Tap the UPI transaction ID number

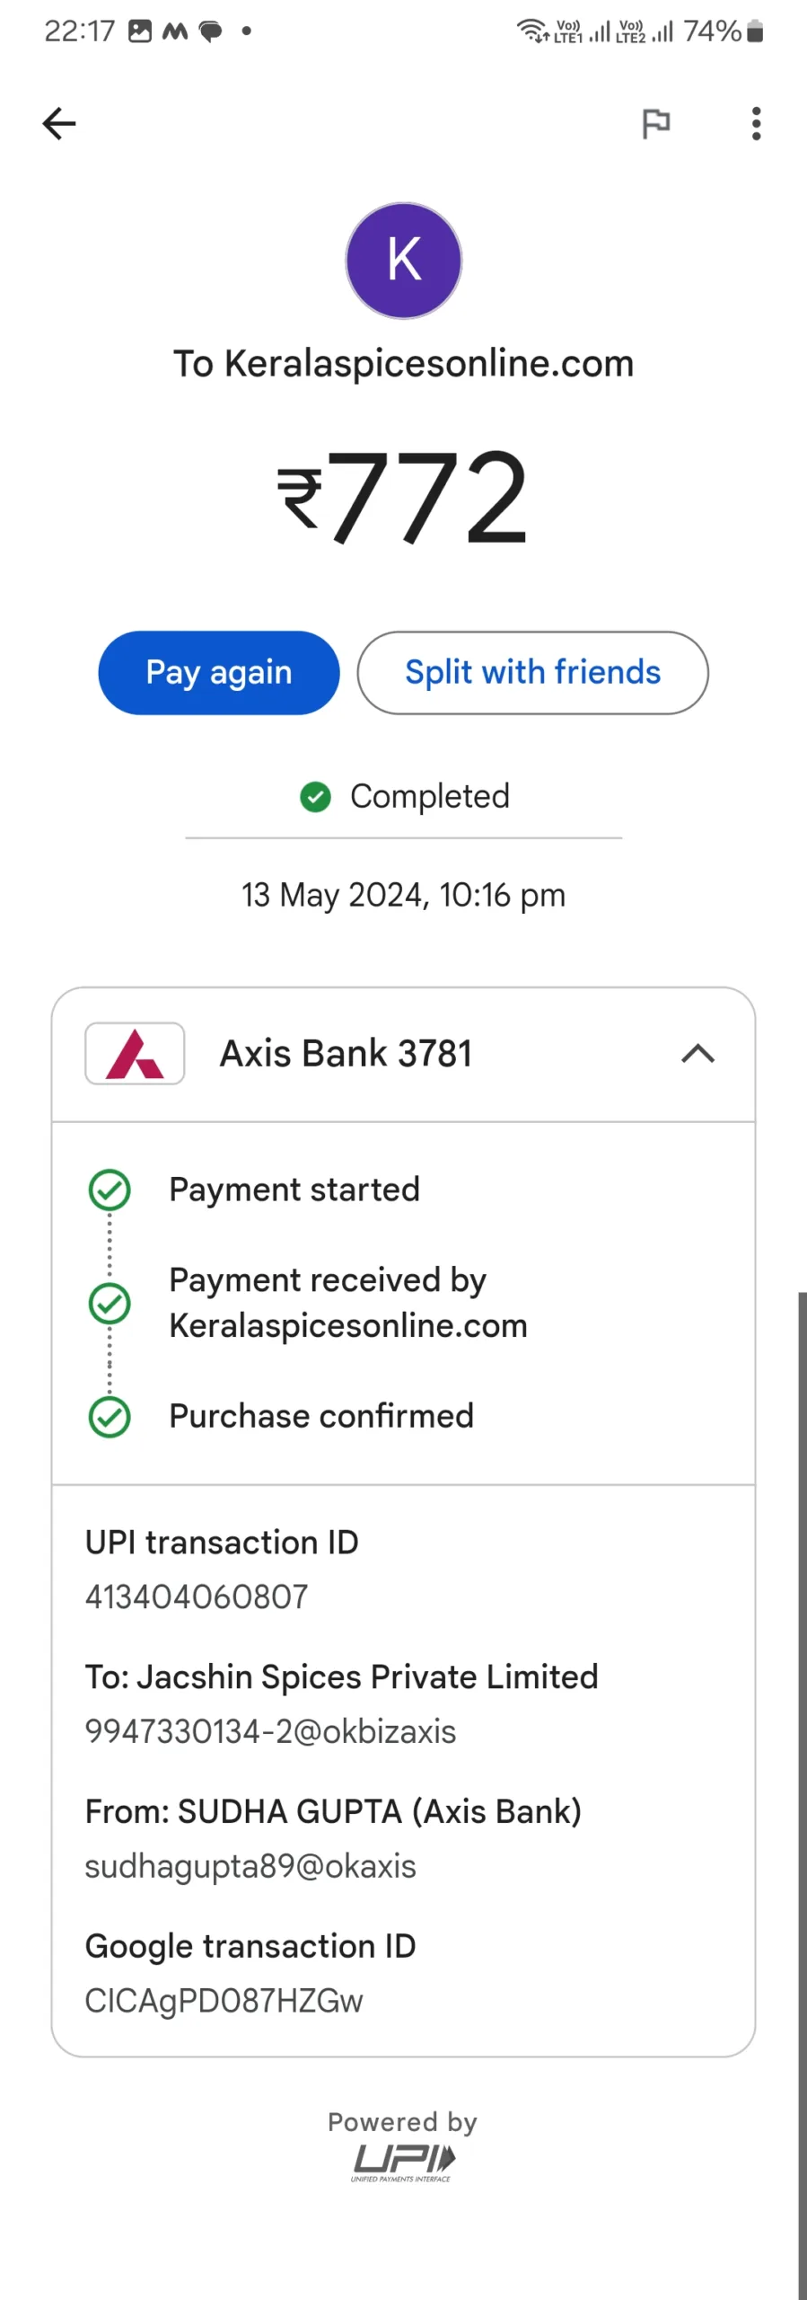coord(197,1597)
